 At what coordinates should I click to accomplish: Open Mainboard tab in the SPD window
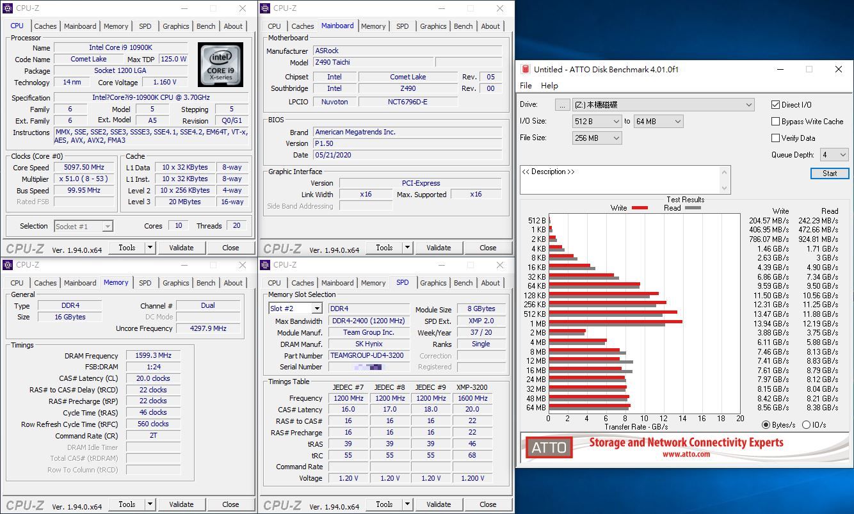(x=337, y=283)
